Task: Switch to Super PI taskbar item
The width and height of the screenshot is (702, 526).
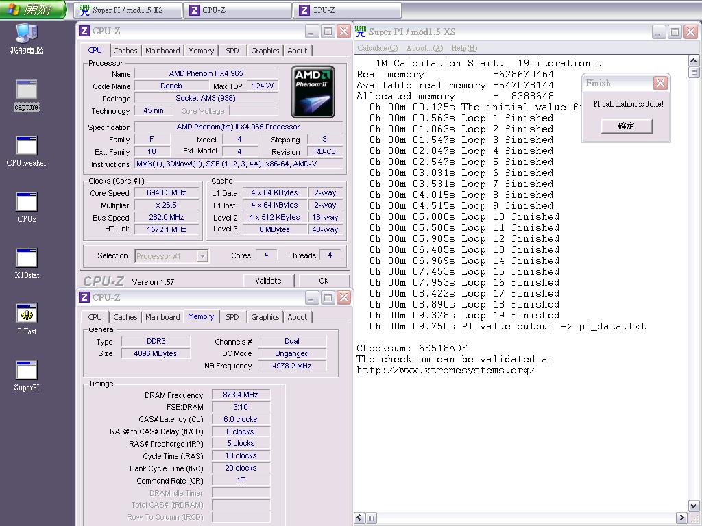Action: pyautogui.click(x=128, y=10)
